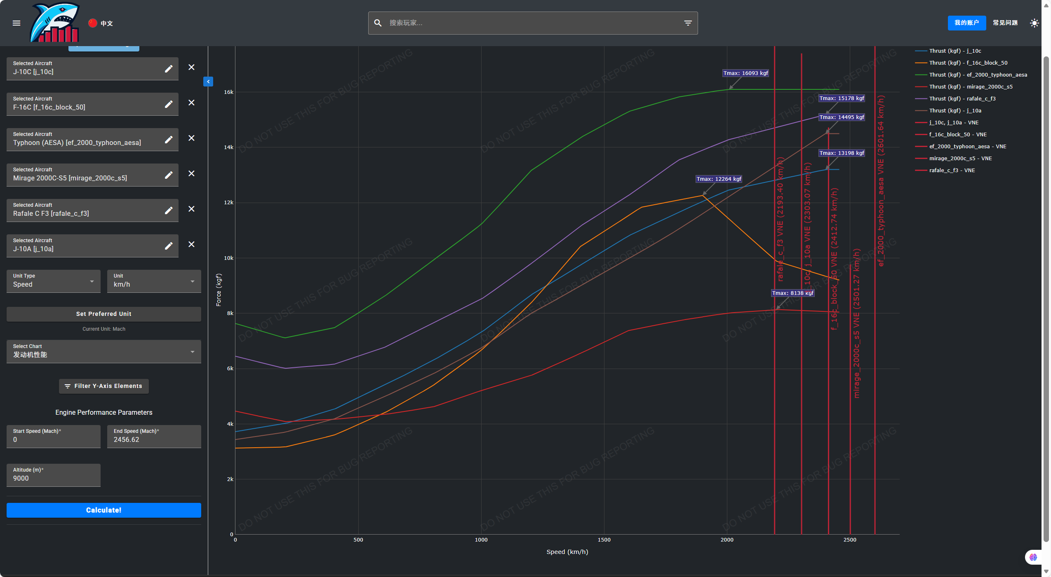Edit the Typhoon (AESA) aircraft selection
The image size is (1051, 577).
pos(169,140)
